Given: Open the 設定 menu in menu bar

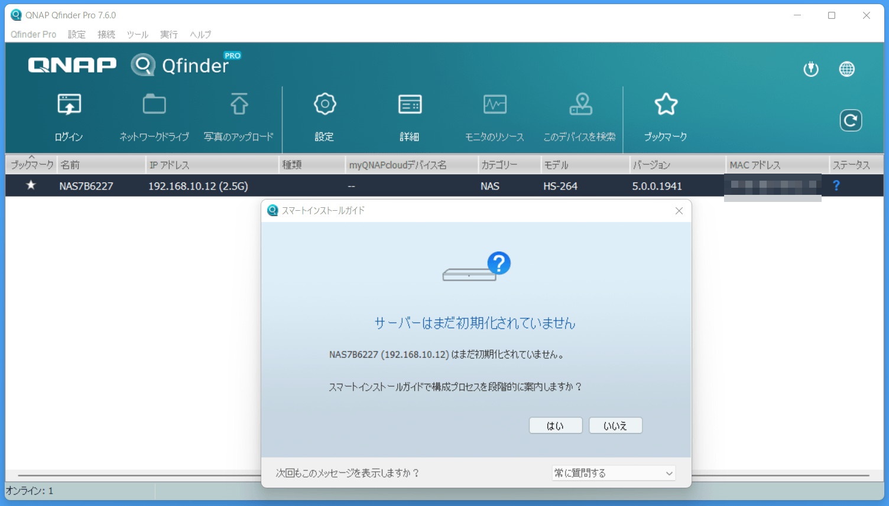Looking at the screenshot, I should pos(77,34).
